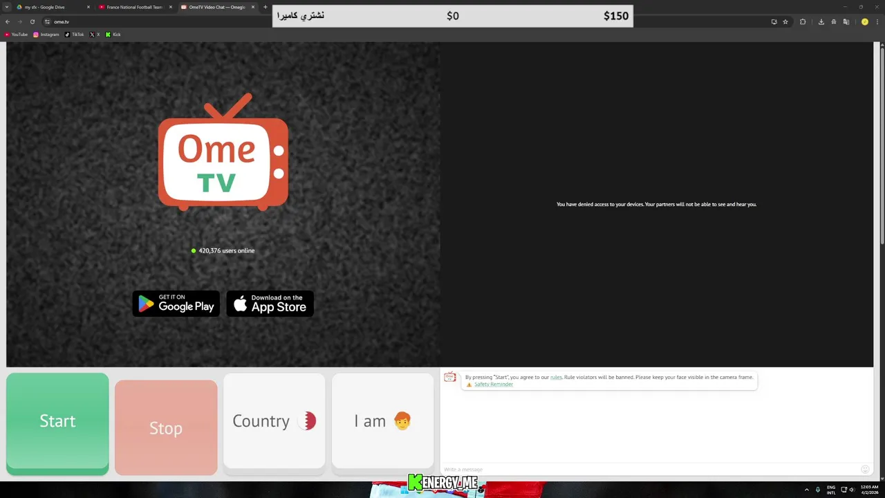Open the volume tray icon
The width and height of the screenshot is (885, 498).
tap(852, 490)
